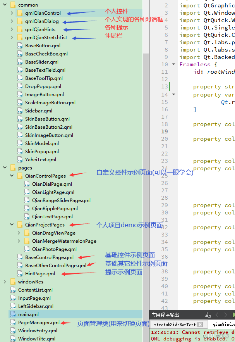The height and width of the screenshot is (342, 235).
Task: Go to next output item arrow
Action: [225, 315]
